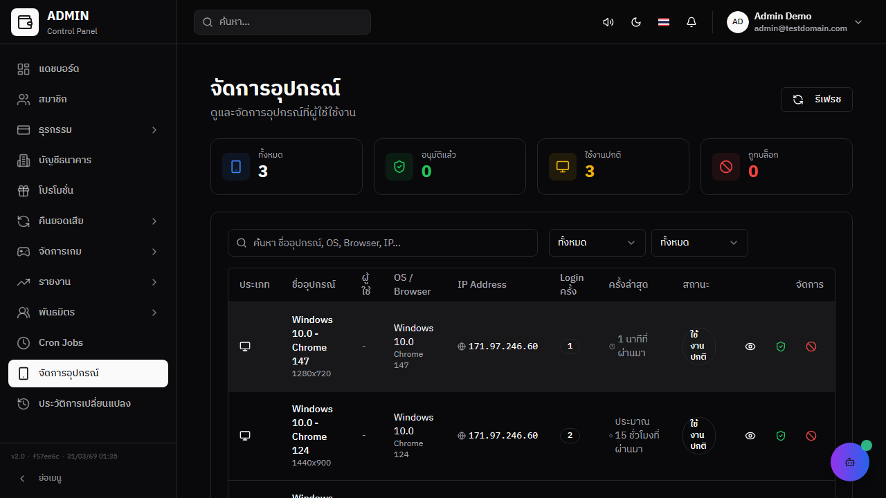Click the รีเฟรช refresh button

[x=816, y=100]
